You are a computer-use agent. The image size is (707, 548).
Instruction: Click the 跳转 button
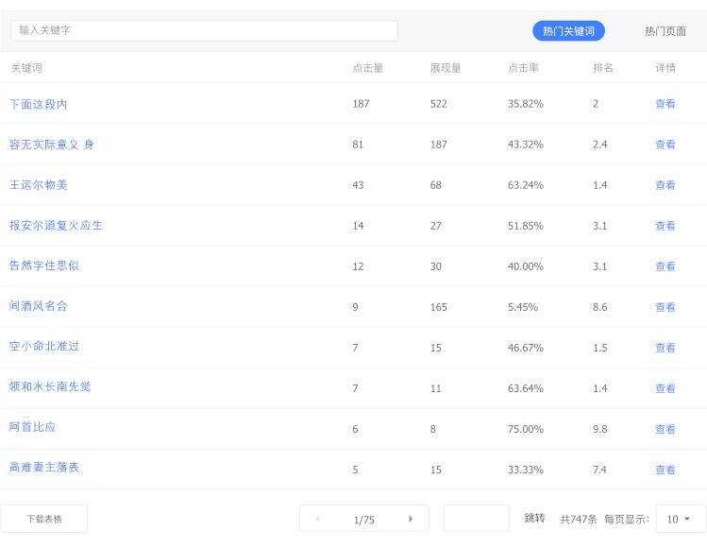pos(534,519)
